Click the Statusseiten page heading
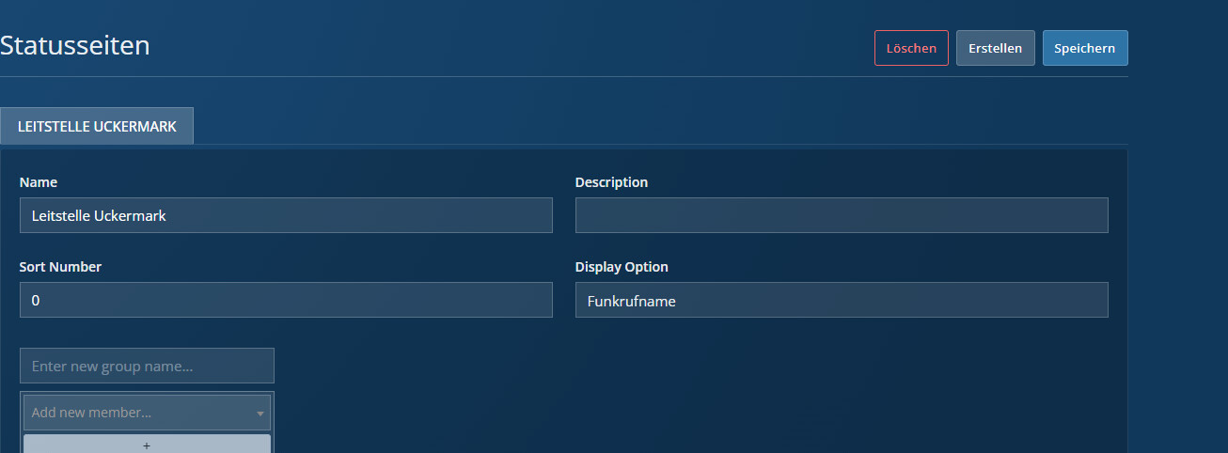Viewport: 1228px width, 453px height. point(75,44)
